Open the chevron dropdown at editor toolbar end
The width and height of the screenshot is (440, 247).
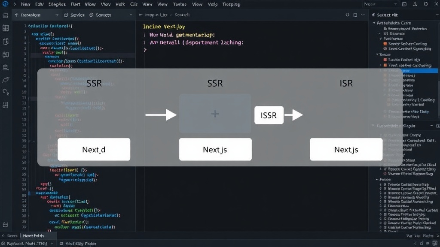pos(363,15)
